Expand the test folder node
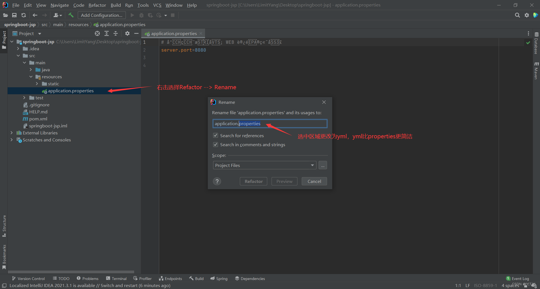 point(24,98)
